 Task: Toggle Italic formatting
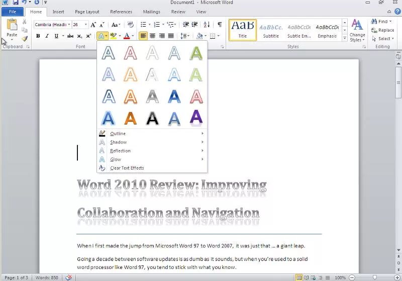coord(47,36)
